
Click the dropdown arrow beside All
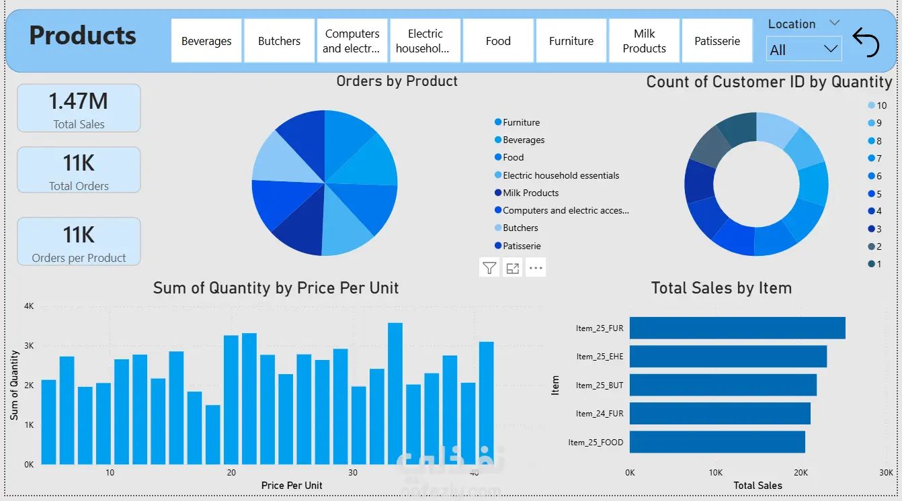pyautogui.click(x=831, y=49)
